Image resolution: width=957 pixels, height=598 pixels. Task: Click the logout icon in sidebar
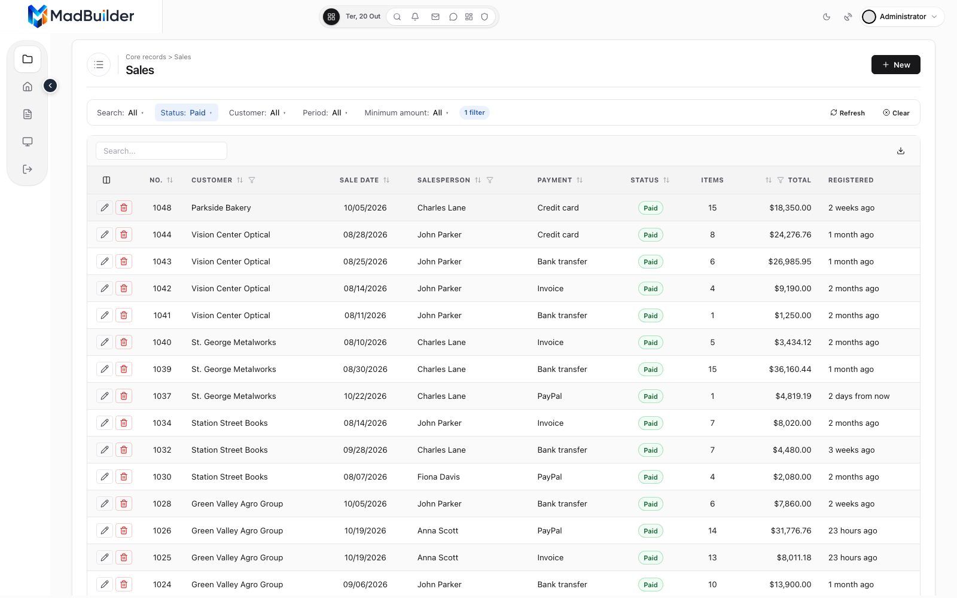click(x=28, y=169)
